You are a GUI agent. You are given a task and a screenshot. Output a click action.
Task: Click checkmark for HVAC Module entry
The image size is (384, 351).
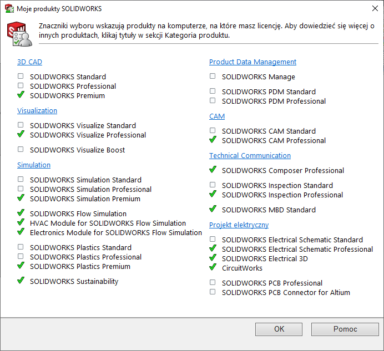[21, 222]
